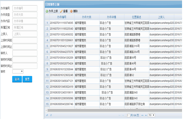Click the current page number box
Viewport: 184px width, 121px height.
coord(128,115)
